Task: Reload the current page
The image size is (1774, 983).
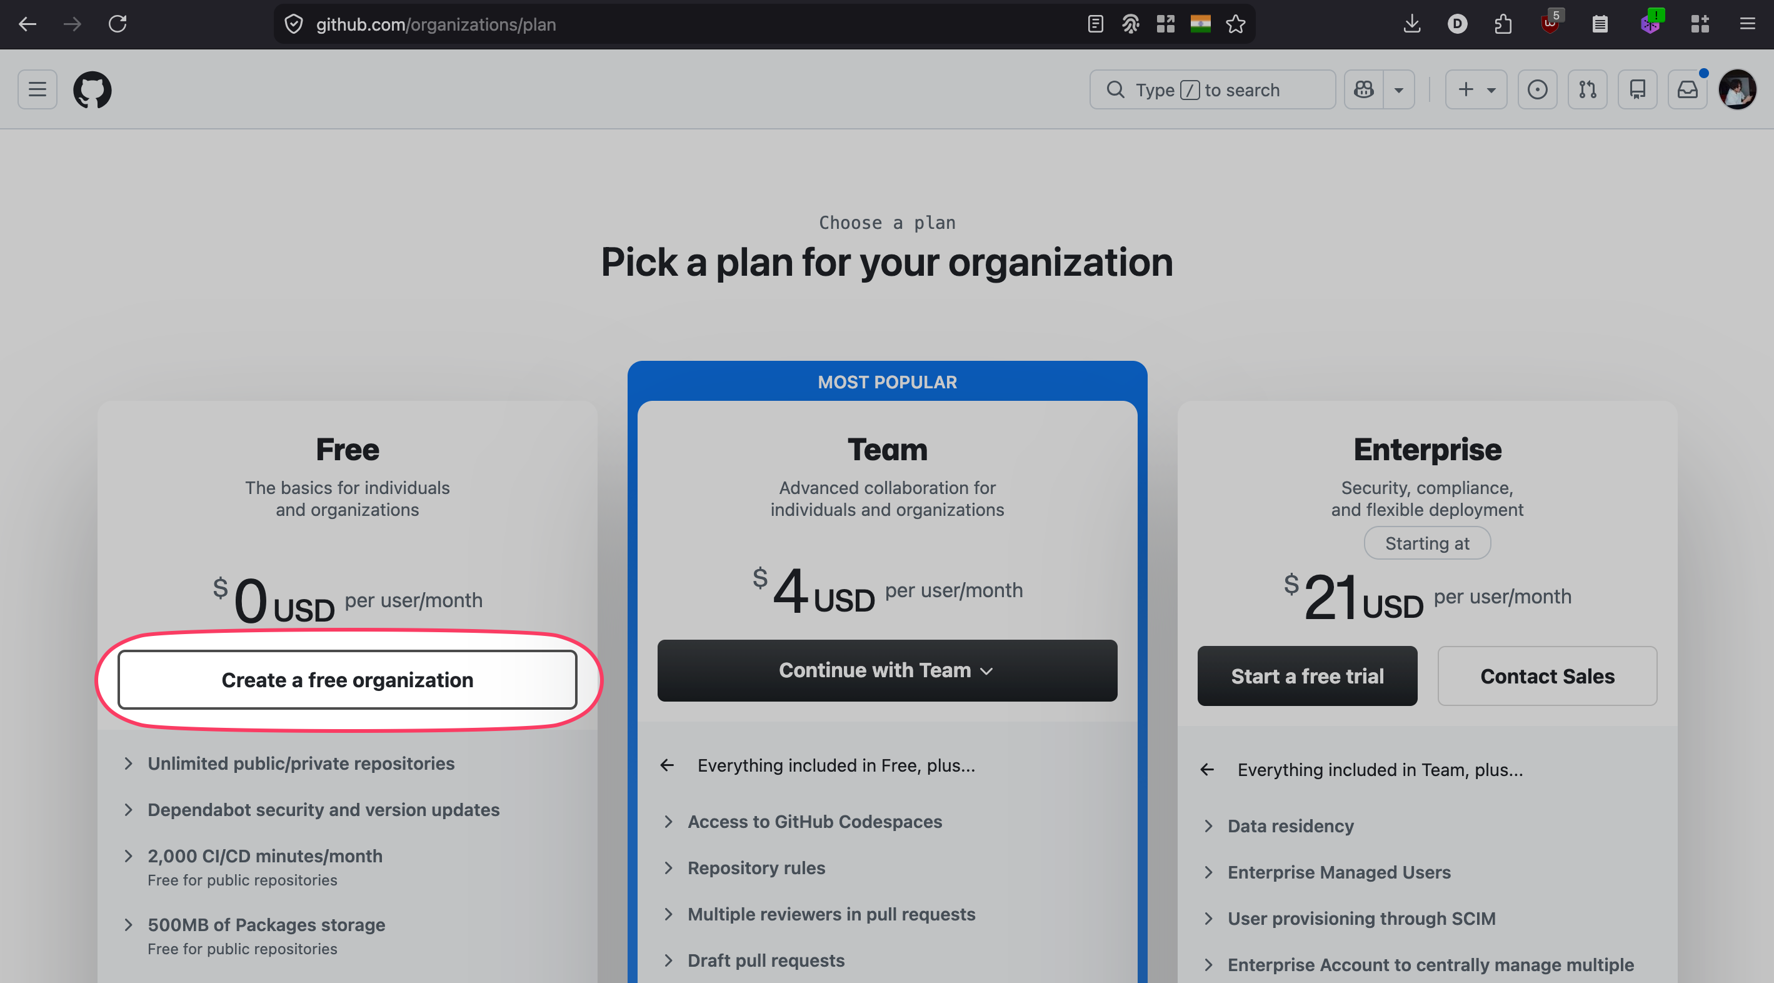Action: (118, 24)
